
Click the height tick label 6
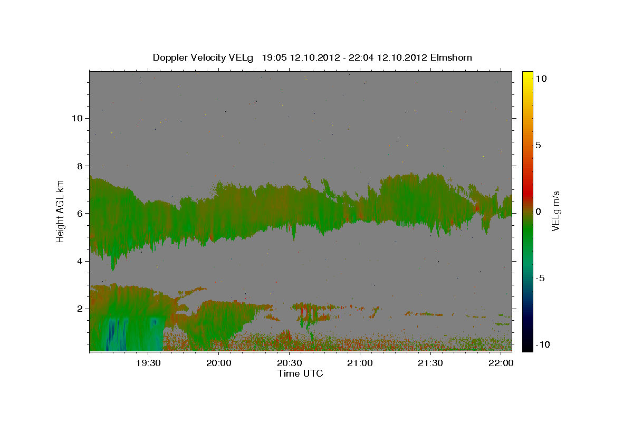point(80,213)
